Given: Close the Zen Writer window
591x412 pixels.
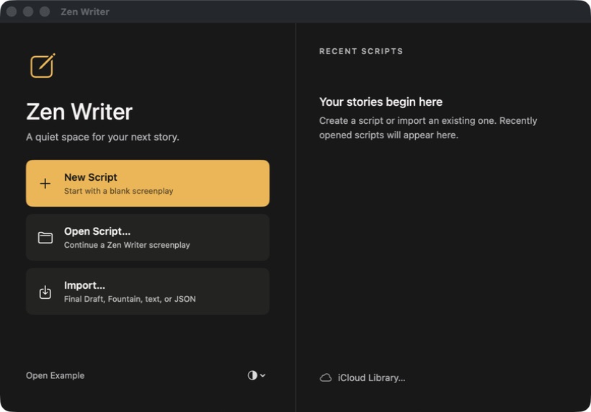Looking at the screenshot, I should [x=12, y=12].
